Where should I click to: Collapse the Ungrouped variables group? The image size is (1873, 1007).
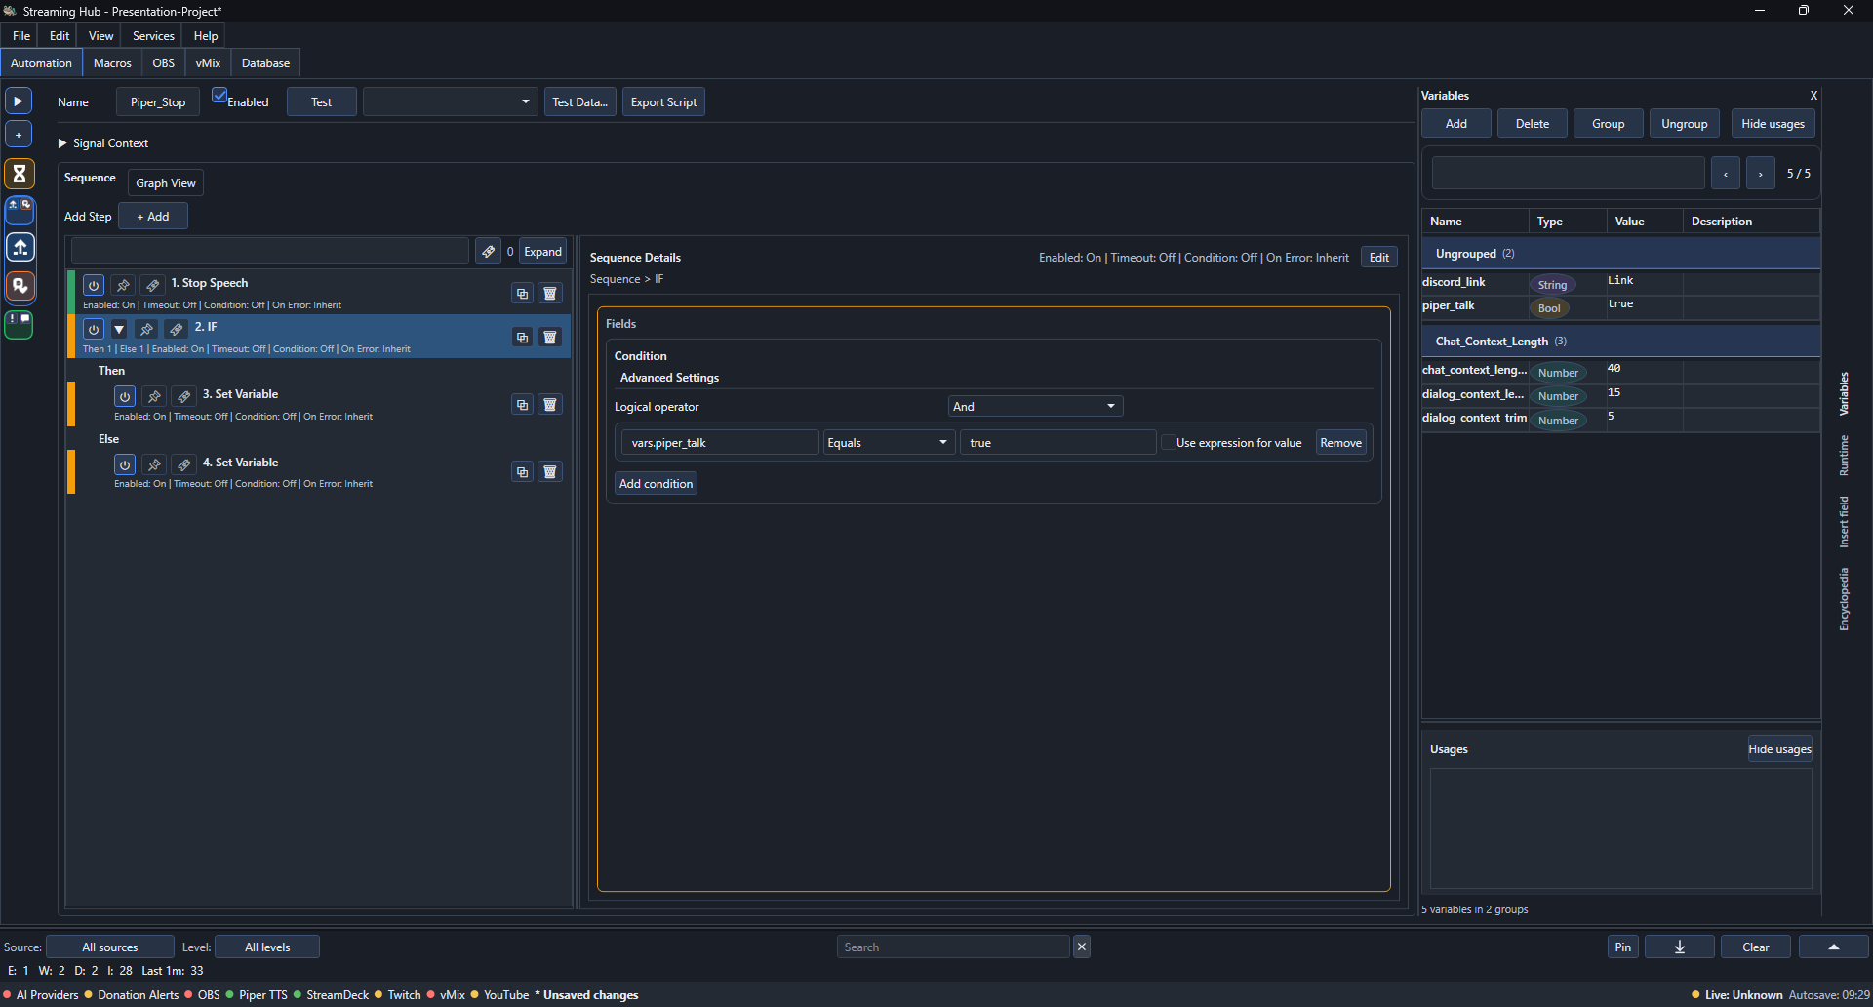[x=1620, y=254]
